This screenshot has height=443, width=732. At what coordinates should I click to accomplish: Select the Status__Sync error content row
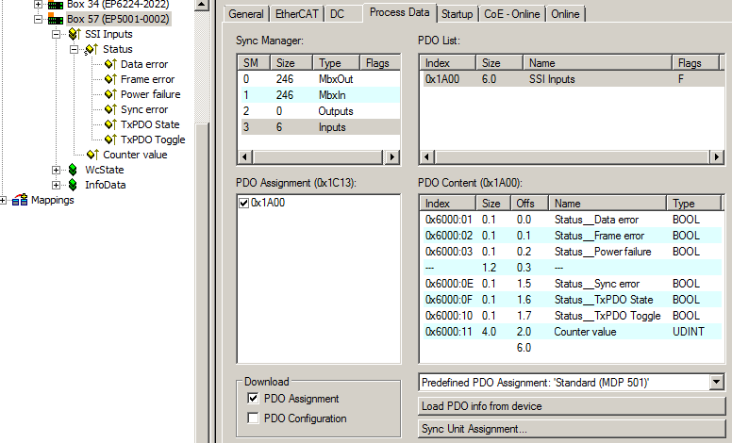pyautogui.click(x=573, y=284)
